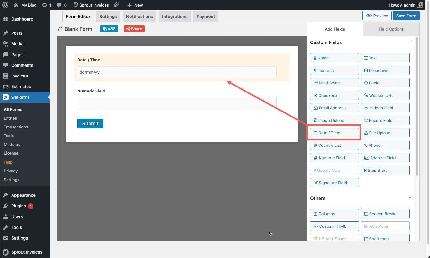
Task: Insert a Custom HTML block
Action: 334,226
